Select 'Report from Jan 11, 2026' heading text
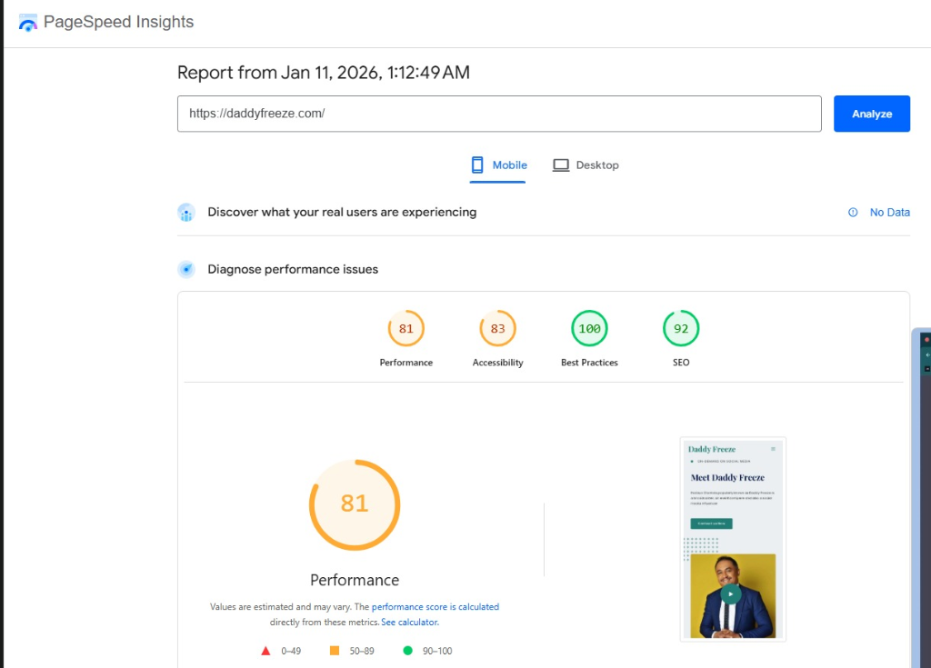 (x=324, y=73)
